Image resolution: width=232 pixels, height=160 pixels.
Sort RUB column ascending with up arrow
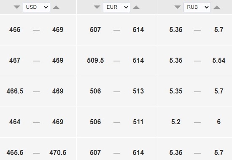coord(217,7)
